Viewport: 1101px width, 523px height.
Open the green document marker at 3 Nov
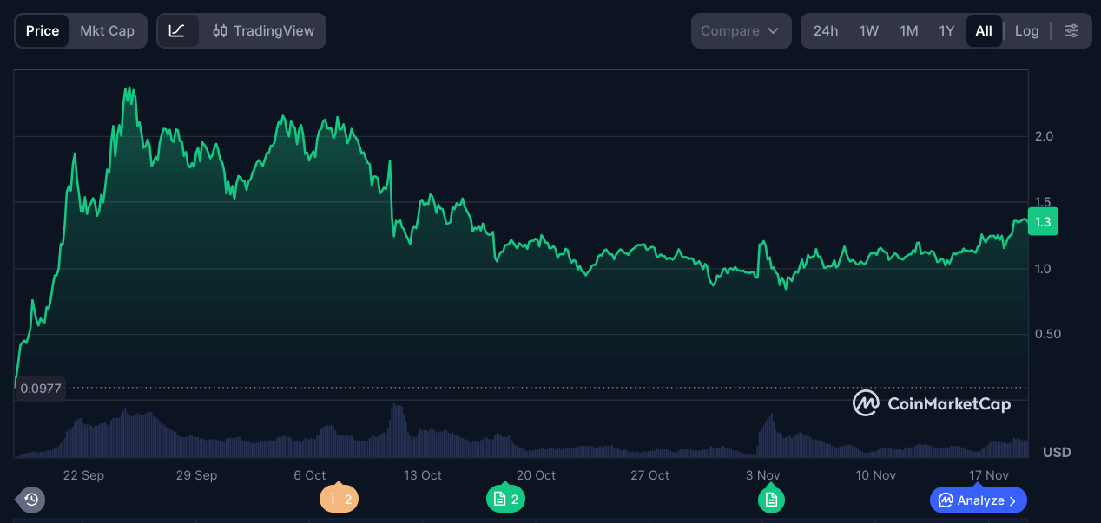pyautogui.click(x=771, y=500)
